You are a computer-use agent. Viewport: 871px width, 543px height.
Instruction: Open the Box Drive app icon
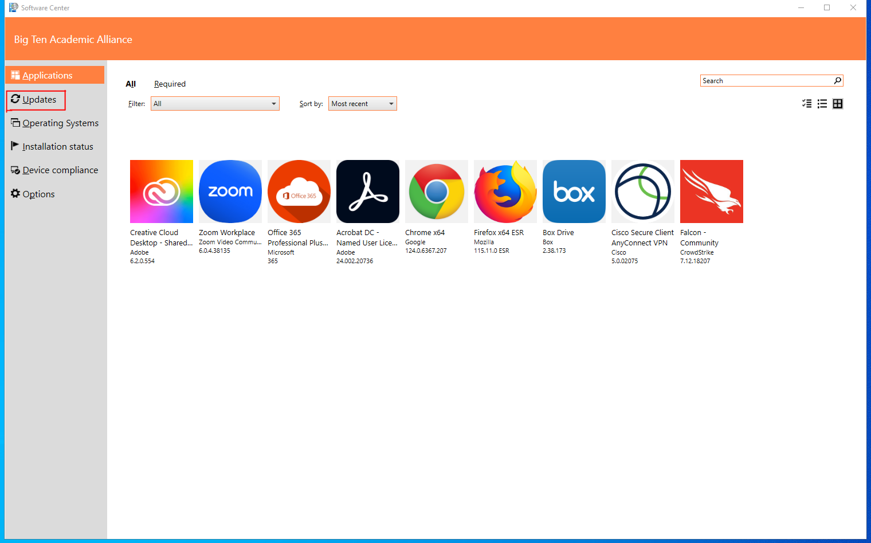coord(574,192)
